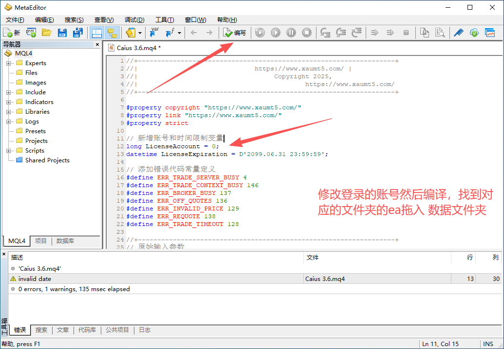Expand the Logs folder node

click(8, 122)
